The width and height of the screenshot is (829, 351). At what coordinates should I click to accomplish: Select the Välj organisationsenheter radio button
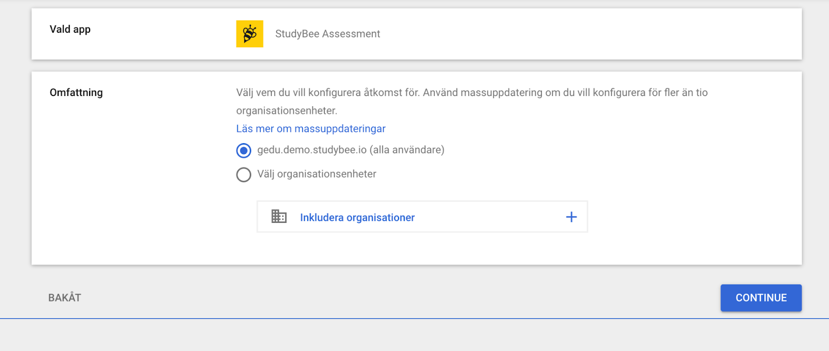(244, 175)
